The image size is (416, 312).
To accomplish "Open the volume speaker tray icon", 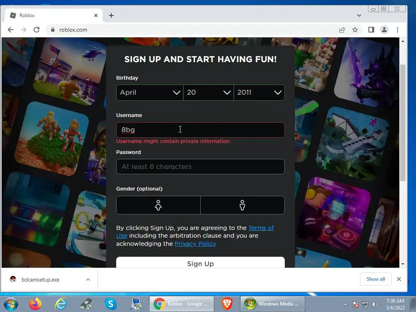I will [x=375, y=304].
